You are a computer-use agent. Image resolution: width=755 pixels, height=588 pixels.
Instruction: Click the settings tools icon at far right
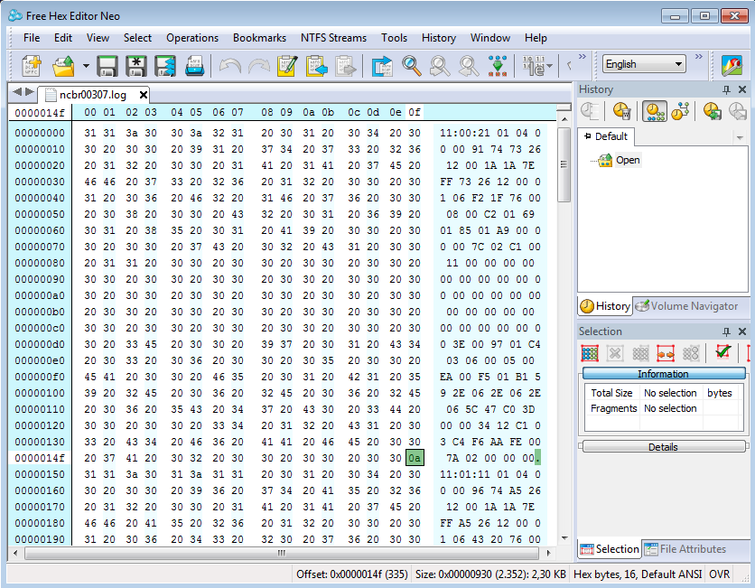(x=732, y=66)
